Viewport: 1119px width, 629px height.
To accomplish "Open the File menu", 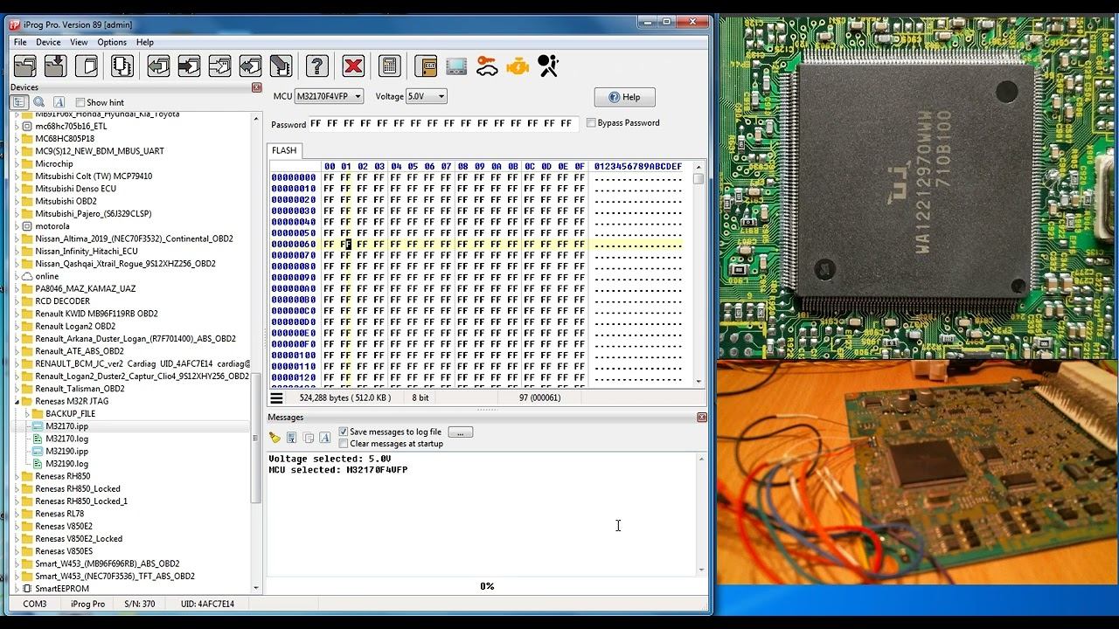I will point(20,42).
